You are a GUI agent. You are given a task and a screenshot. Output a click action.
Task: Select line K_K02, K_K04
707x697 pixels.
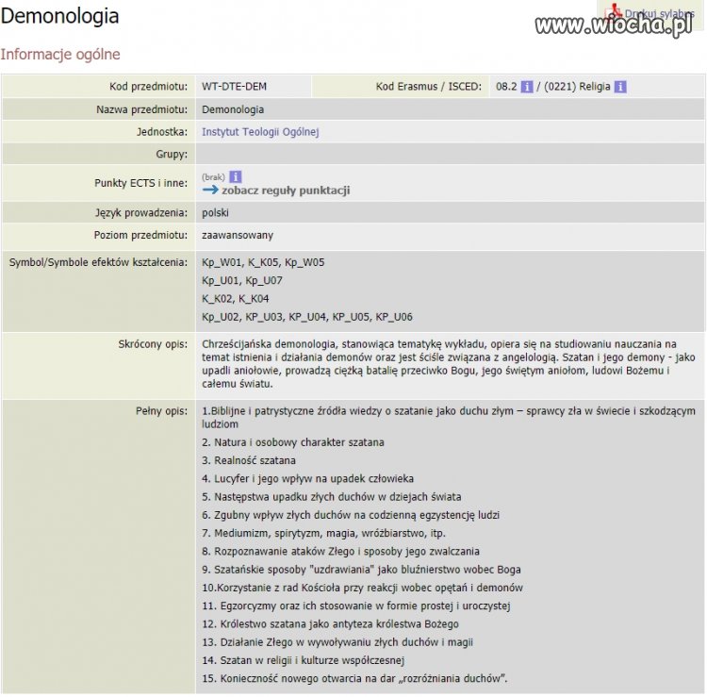pyautogui.click(x=236, y=299)
